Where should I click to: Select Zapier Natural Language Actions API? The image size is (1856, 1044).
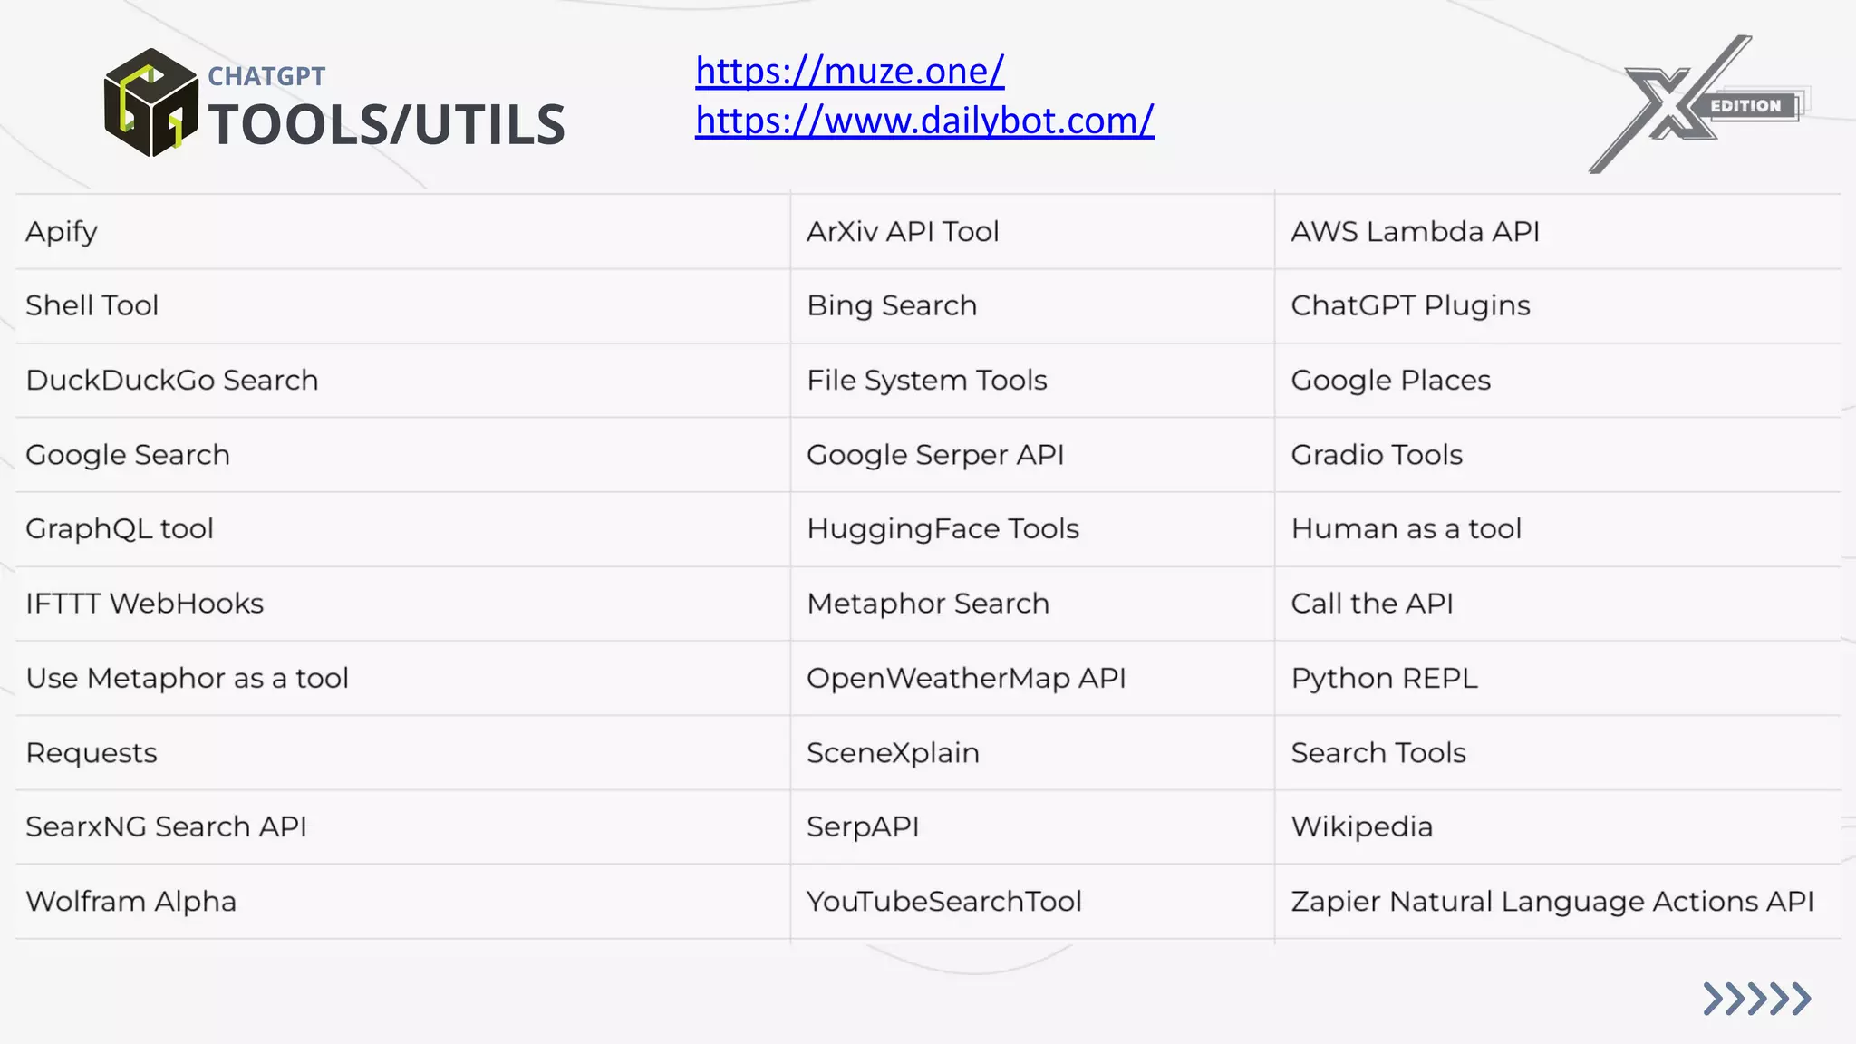coord(1551,902)
